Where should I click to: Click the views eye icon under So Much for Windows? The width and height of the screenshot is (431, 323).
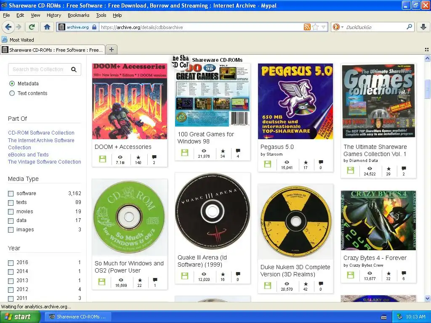121,280
